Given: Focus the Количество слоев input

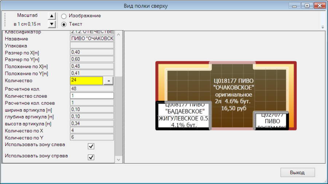Looking at the screenshot, I should point(92,95).
